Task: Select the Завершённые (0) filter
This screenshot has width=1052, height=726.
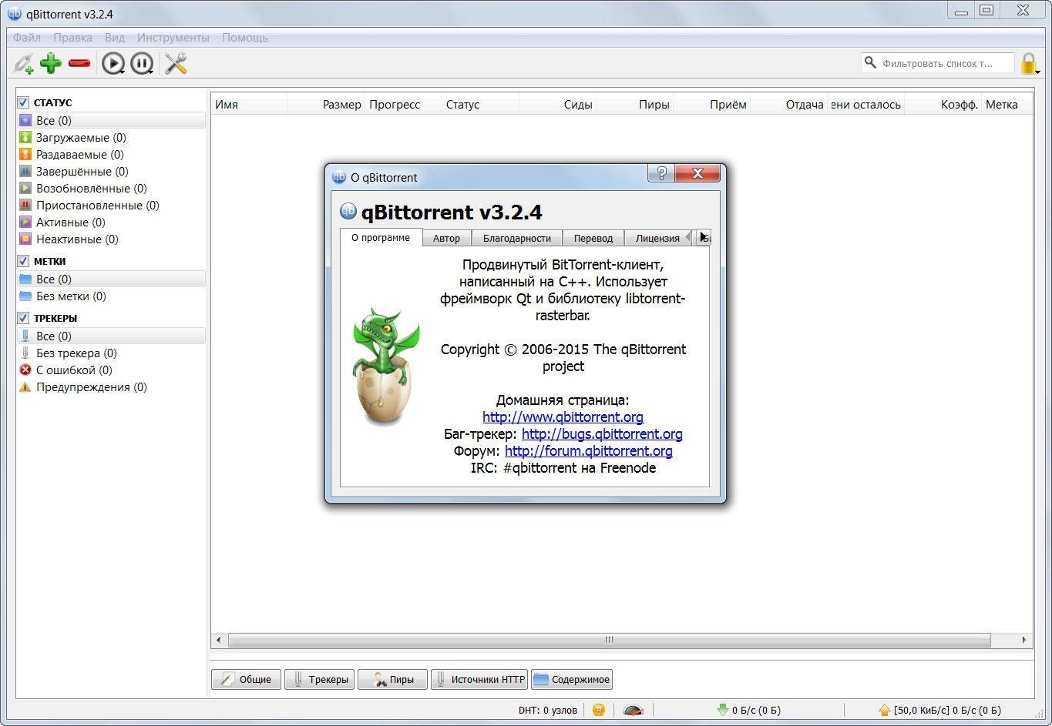Action: coord(112,172)
